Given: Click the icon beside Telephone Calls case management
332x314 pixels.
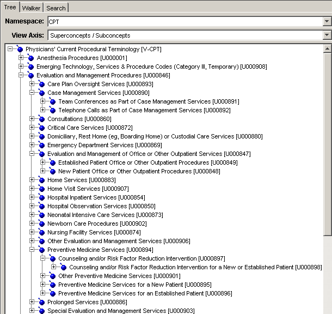Looking at the screenshot, I should point(52,110).
